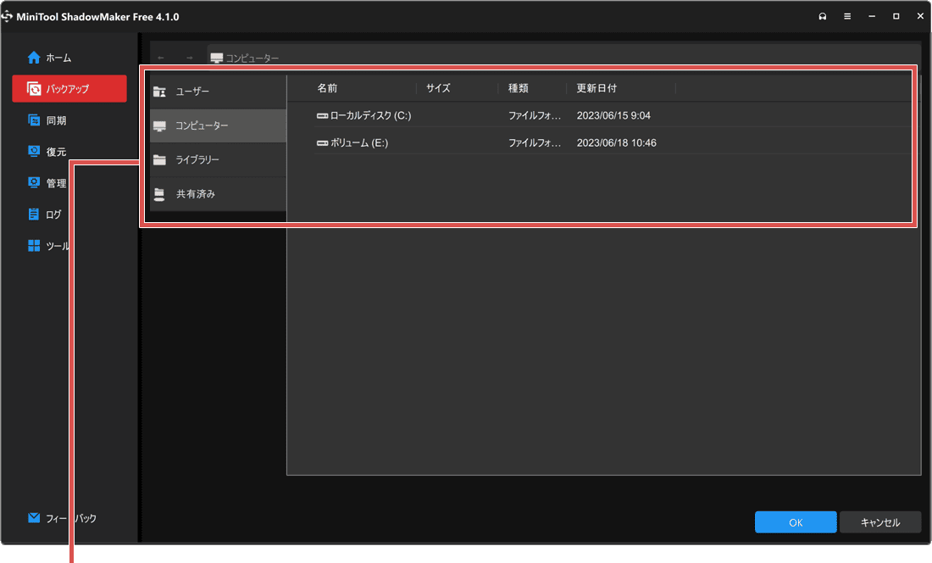Select ボリューム (E:) in the list

pyautogui.click(x=356, y=142)
